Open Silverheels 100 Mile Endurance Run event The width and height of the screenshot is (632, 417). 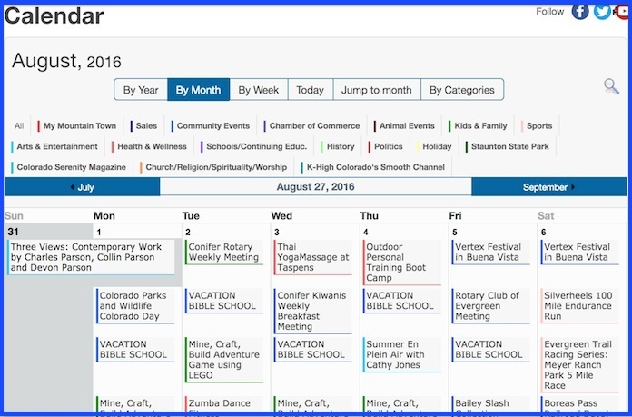pos(578,306)
